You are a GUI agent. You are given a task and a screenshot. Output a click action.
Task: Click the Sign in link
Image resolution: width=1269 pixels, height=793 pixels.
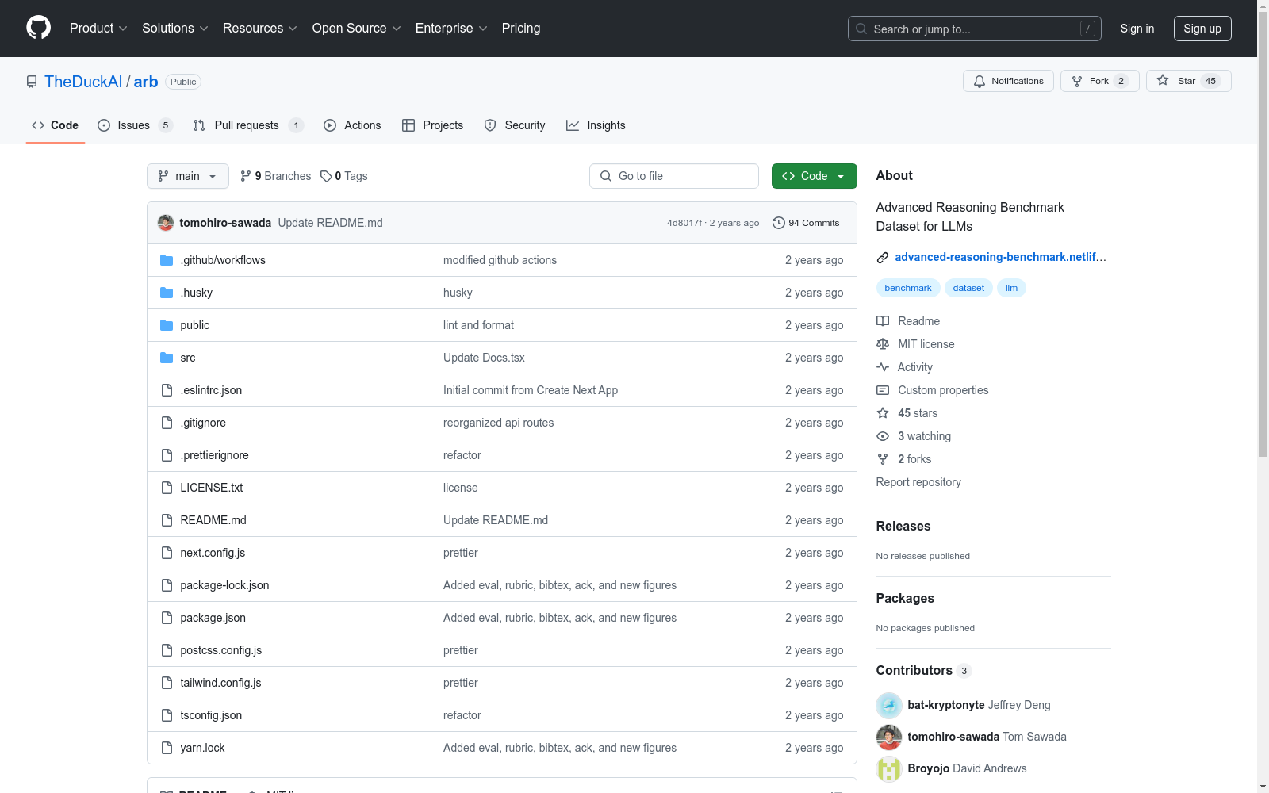pyautogui.click(x=1137, y=29)
